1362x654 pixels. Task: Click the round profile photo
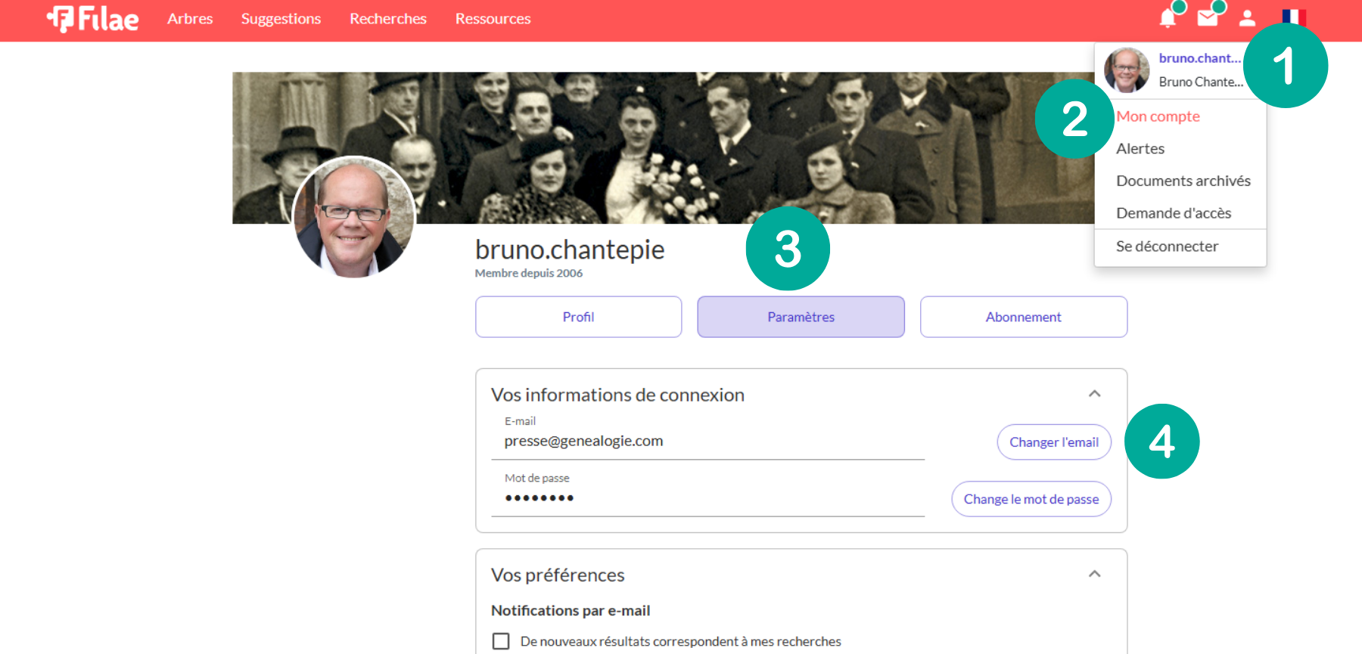pyautogui.click(x=353, y=218)
